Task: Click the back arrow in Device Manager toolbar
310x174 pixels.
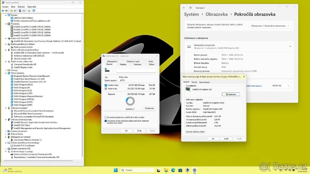Action: click(3, 11)
